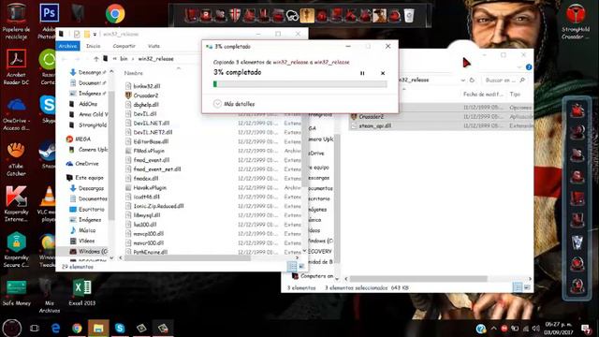This screenshot has width=599, height=337.
Task: Cancel the copy with the small X
Action: [x=383, y=73]
